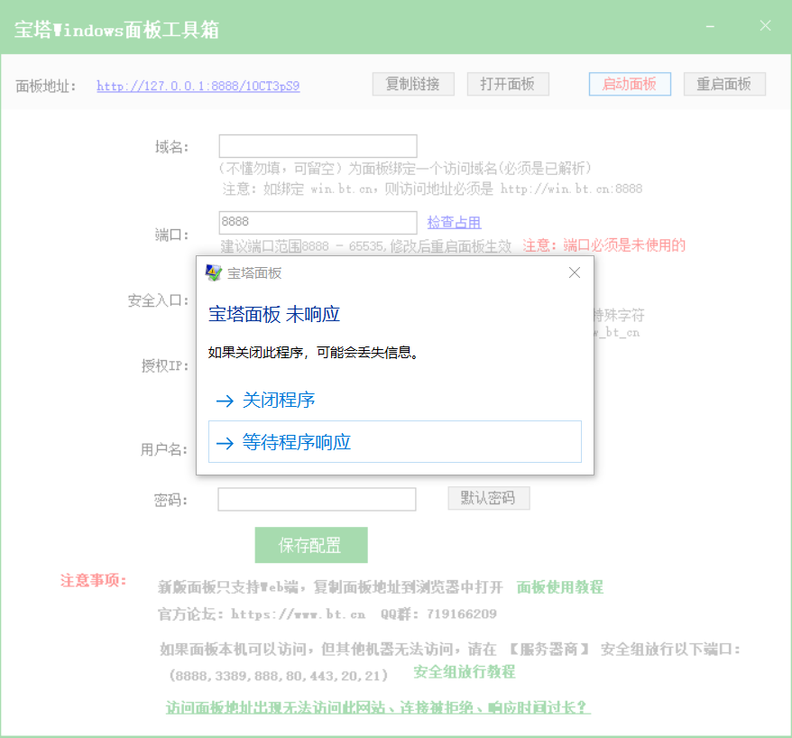Click the port list (8888,3389,888,80,443,20,21)
The height and width of the screenshot is (738, 792).
(x=279, y=676)
